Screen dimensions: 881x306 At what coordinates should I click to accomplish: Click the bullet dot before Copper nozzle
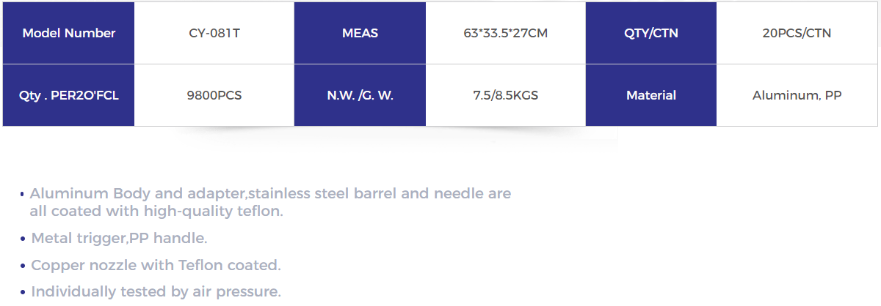click(22, 266)
